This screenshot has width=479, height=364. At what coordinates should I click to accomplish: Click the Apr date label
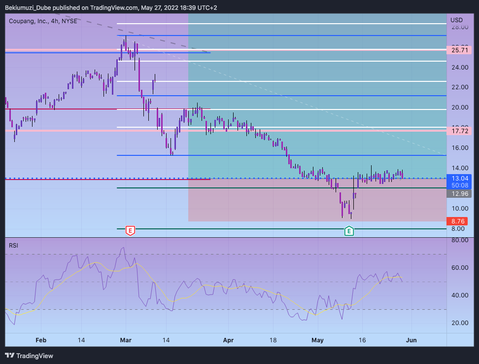(228, 340)
